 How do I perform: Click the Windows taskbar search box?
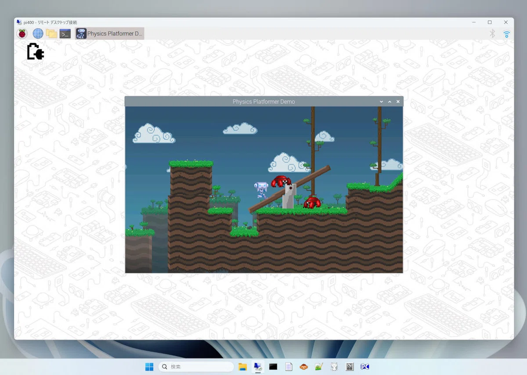click(196, 366)
